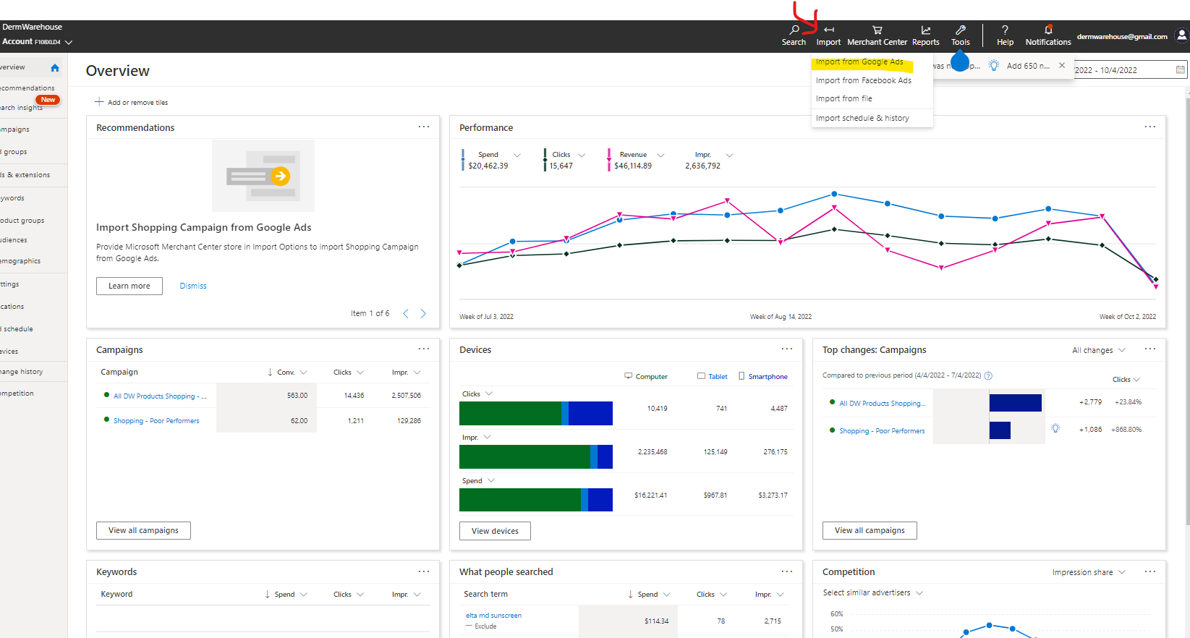Open the Tools wrench icon
The image size is (1190, 638).
(961, 30)
